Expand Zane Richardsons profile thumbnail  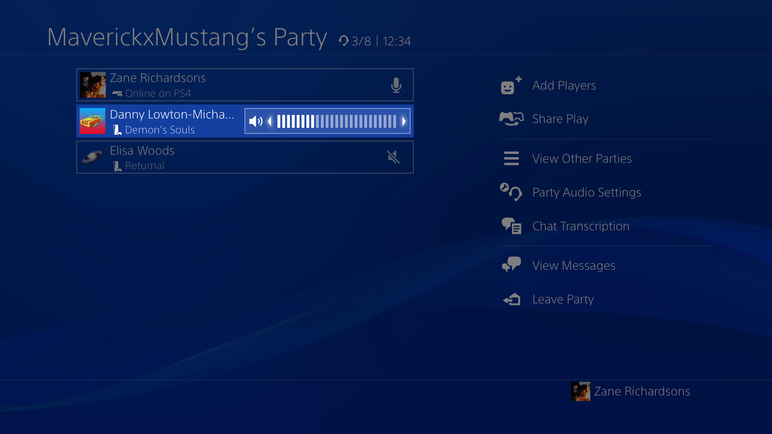point(93,84)
